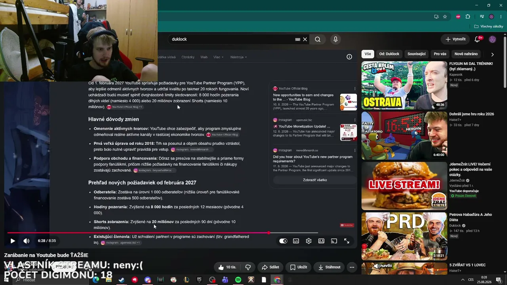Open the info icon beside the search tools
507x285 pixels.
point(349,57)
